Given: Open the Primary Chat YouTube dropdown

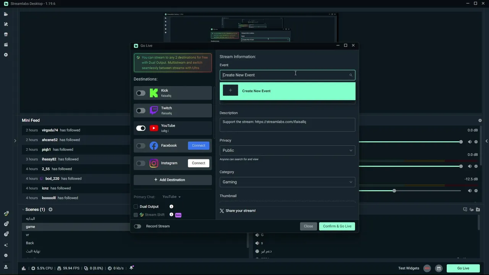Looking at the screenshot, I should (x=172, y=197).
